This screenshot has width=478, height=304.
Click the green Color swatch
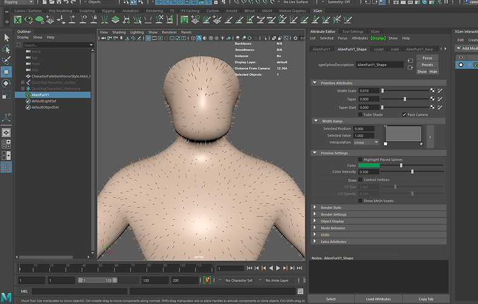[369, 165]
